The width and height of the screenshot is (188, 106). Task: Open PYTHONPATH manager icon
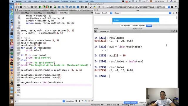(95, 7)
